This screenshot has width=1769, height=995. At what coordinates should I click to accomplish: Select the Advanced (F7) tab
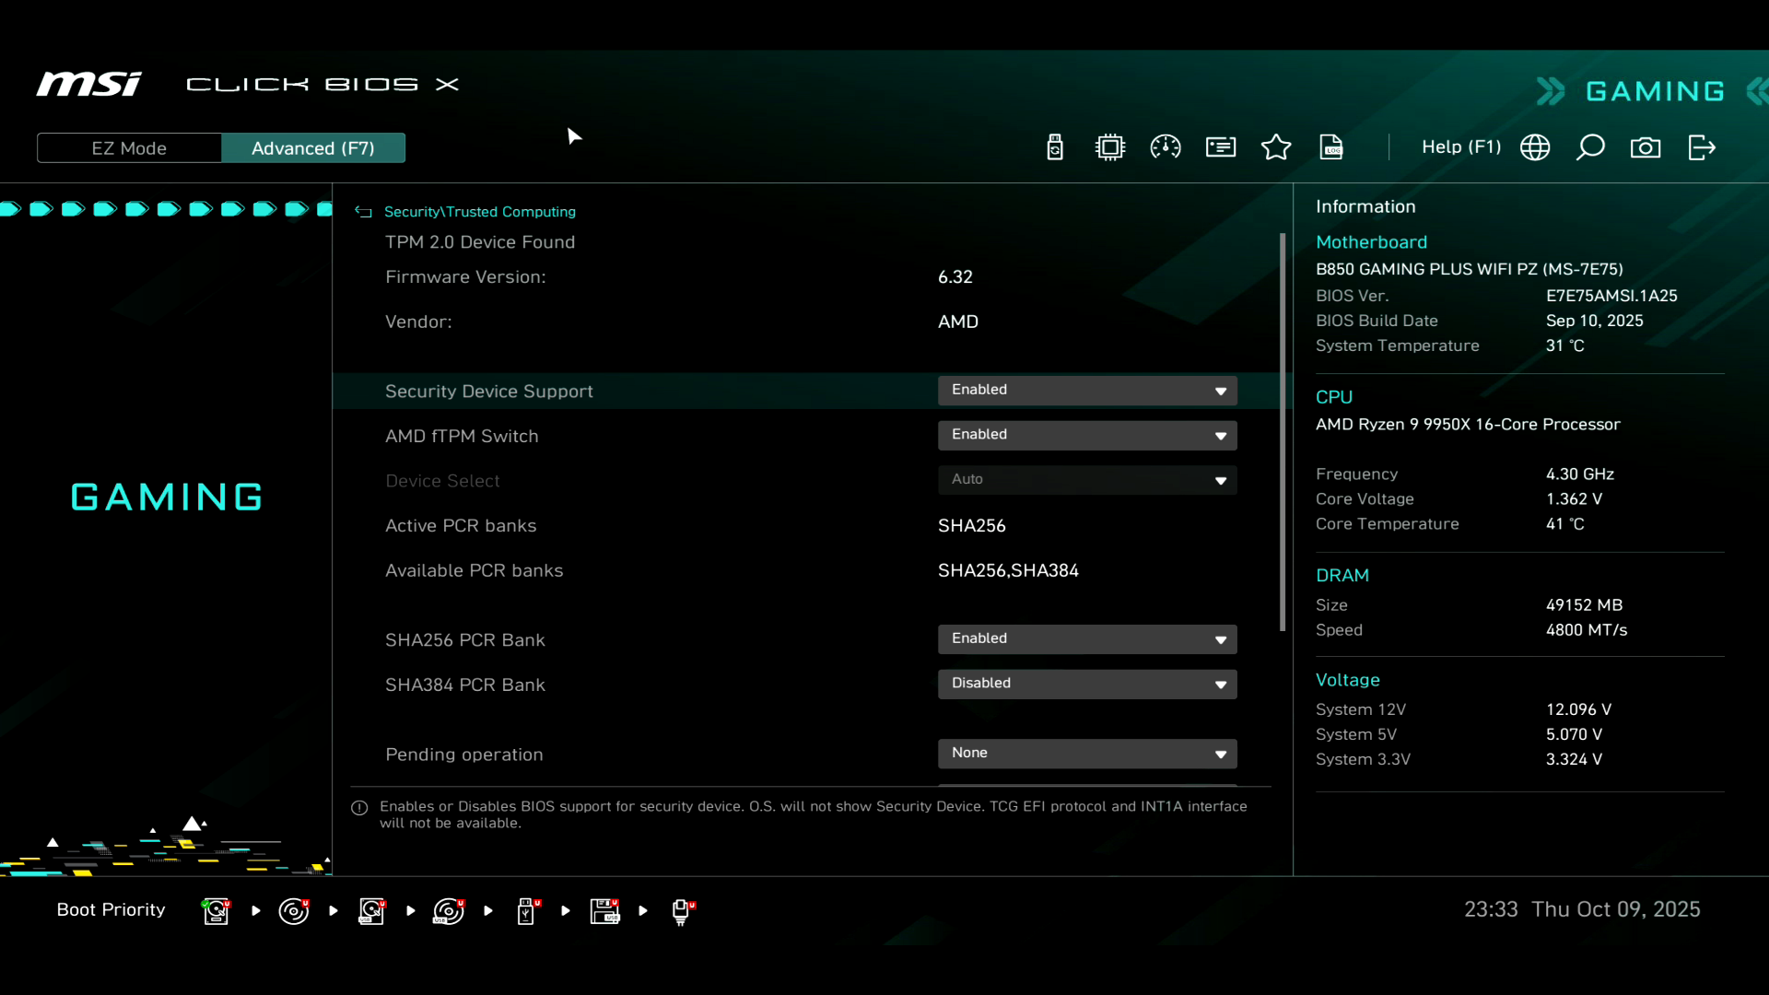pyautogui.click(x=313, y=148)
